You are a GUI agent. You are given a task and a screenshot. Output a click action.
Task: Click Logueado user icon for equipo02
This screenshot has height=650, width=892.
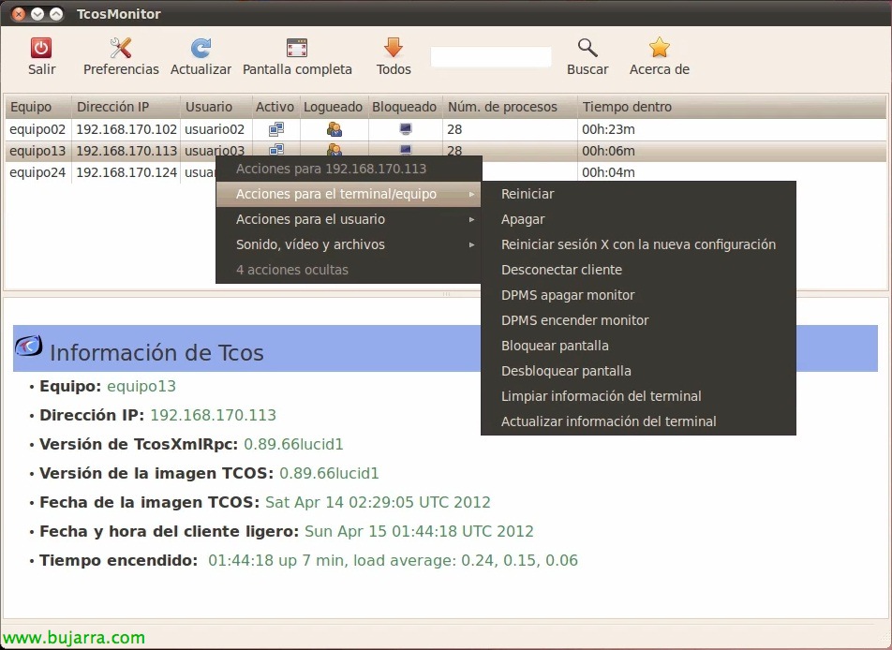[334, 129]
